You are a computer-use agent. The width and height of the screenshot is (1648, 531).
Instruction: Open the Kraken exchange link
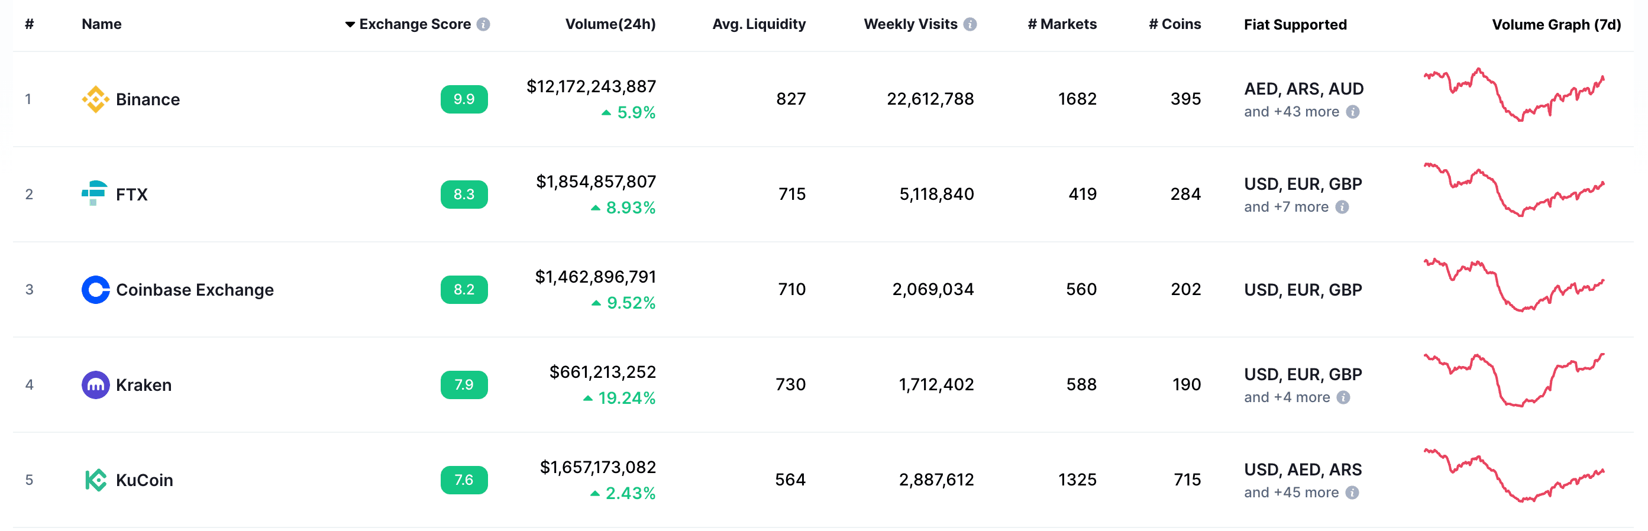144,385
